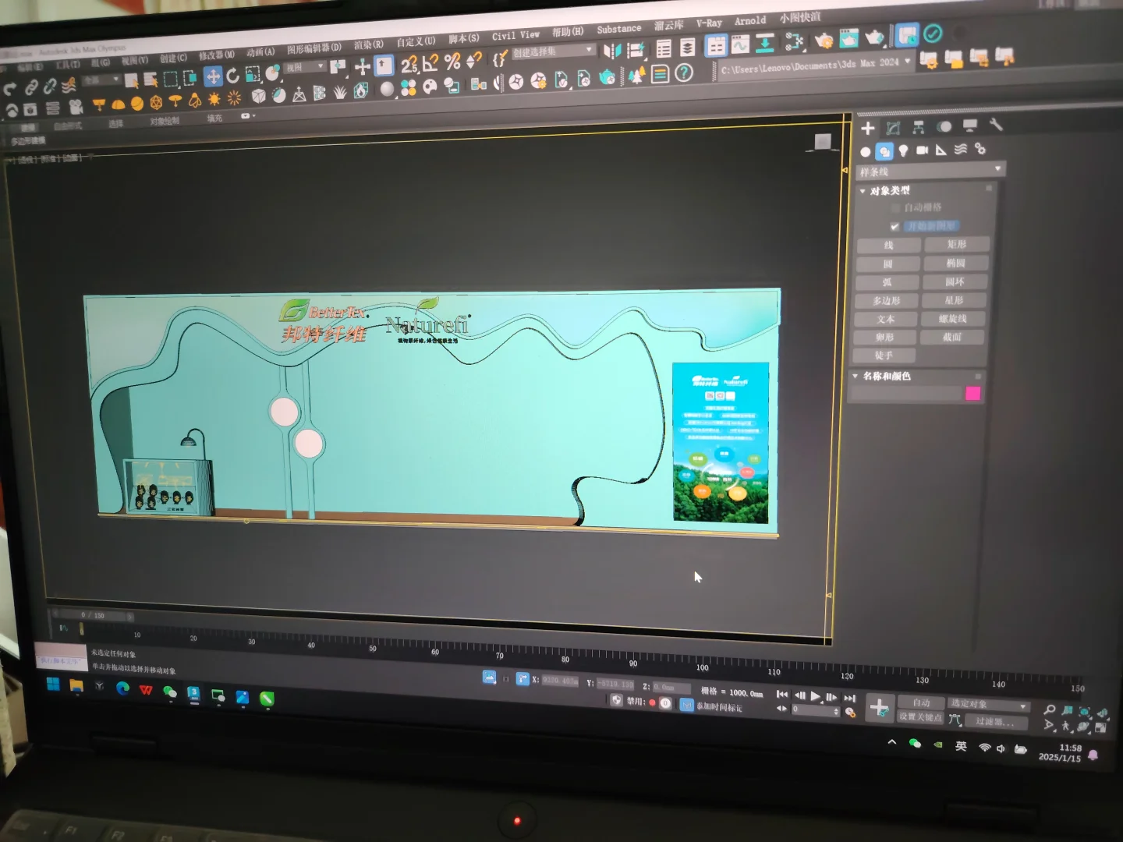Open the 渲染(R) menu
This screenshot has width=1123, height=842.
tap(368, 44)
